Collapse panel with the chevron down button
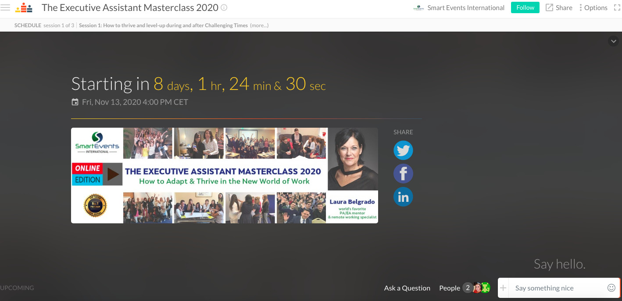Screen dimensions: 622x301 tap(613, 41)
